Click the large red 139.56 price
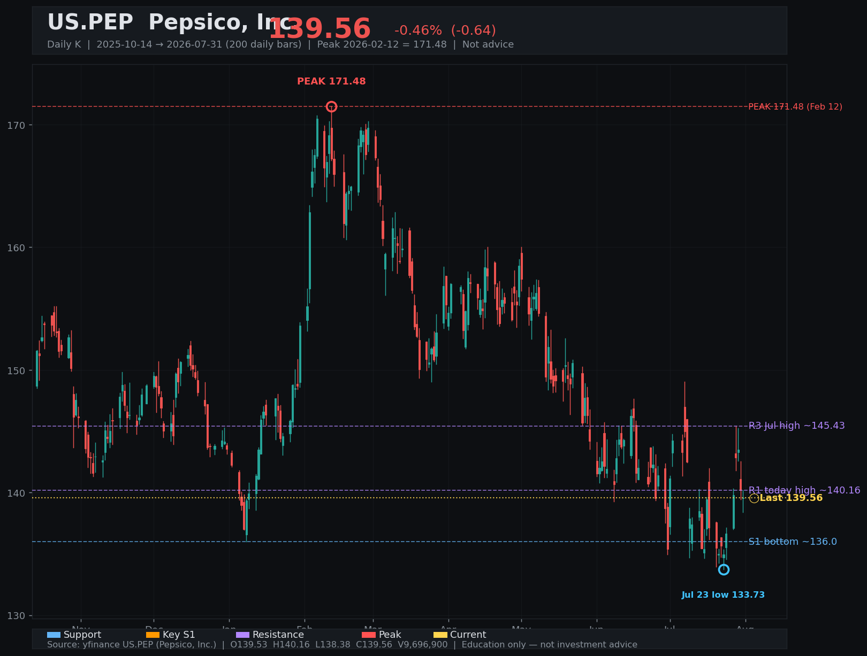This screenshot has width=867, height=656. (320, 29)
